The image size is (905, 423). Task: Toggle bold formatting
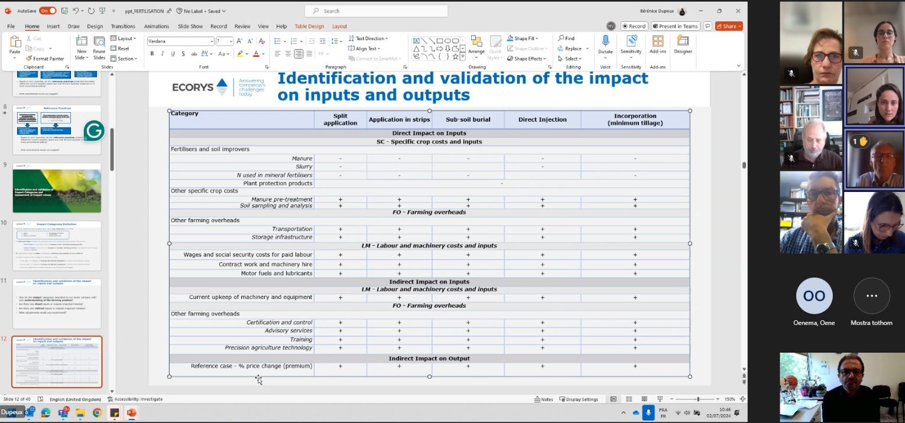(152, 54)
